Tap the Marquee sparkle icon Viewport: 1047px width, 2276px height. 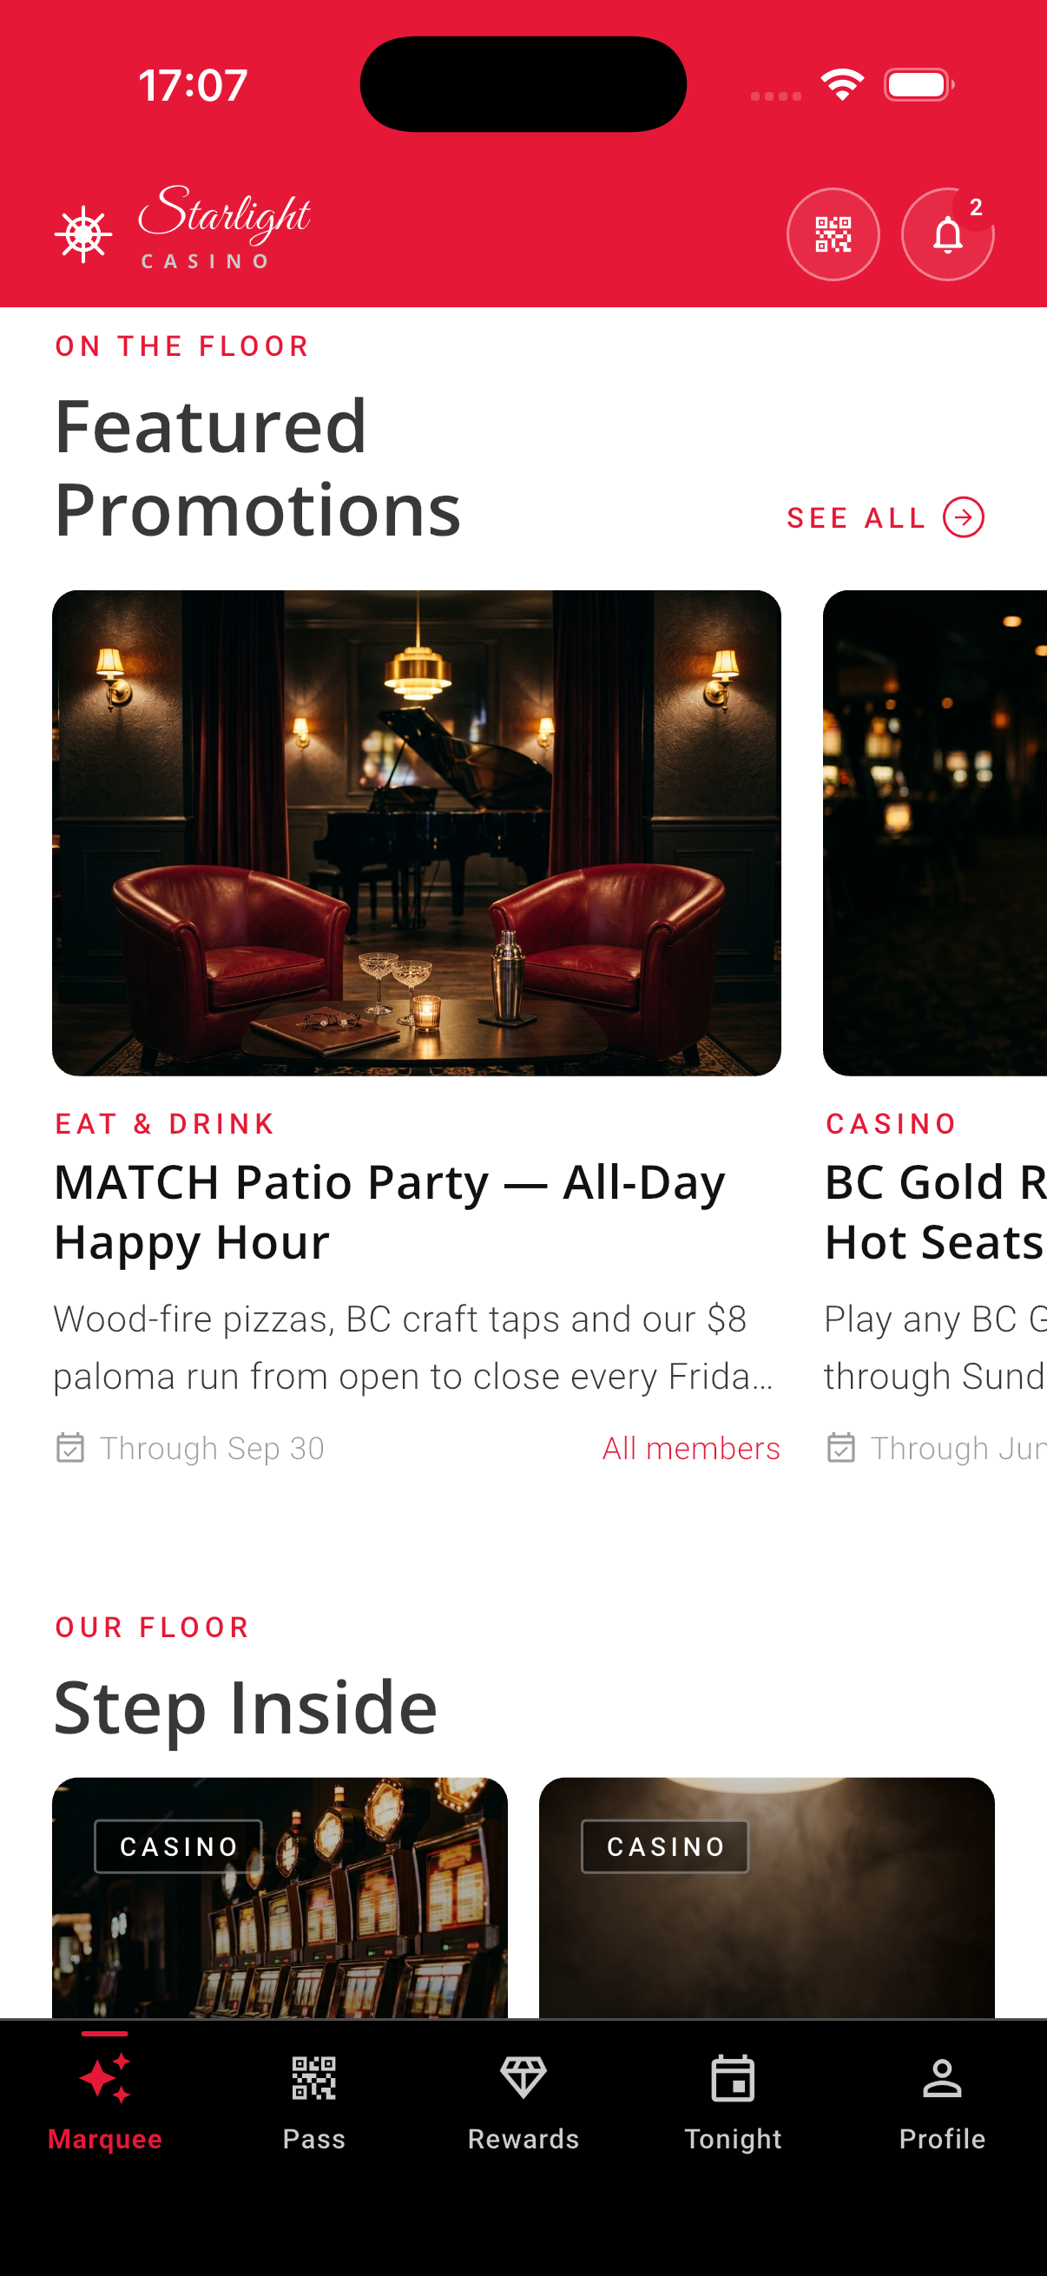[105, 2077]
